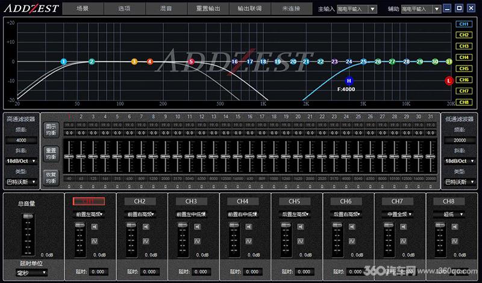Invert phase on CH4 waveform icon
Image resolution: width=482 pixels, height=283 pixels.
click(x=249, y=242)
